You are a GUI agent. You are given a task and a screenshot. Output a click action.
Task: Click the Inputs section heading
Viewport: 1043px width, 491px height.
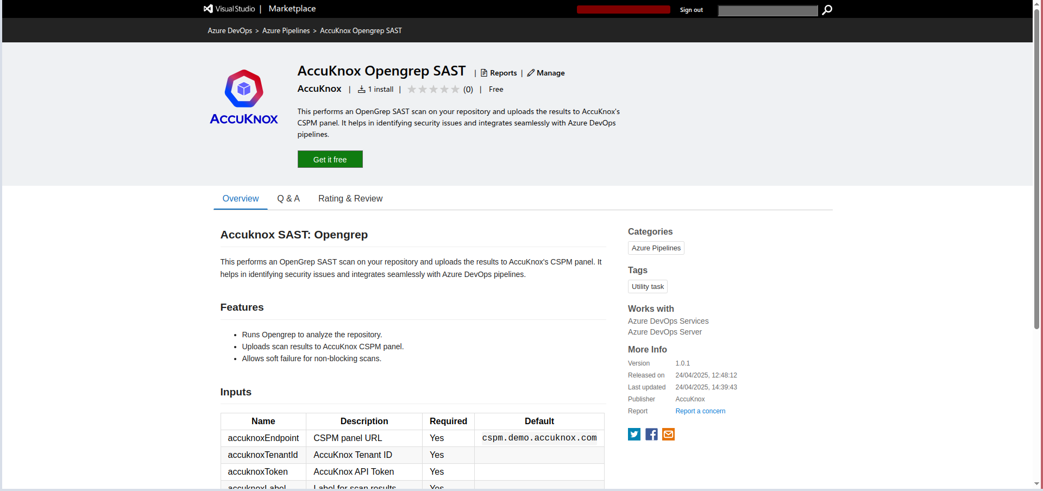pos(236,392)
